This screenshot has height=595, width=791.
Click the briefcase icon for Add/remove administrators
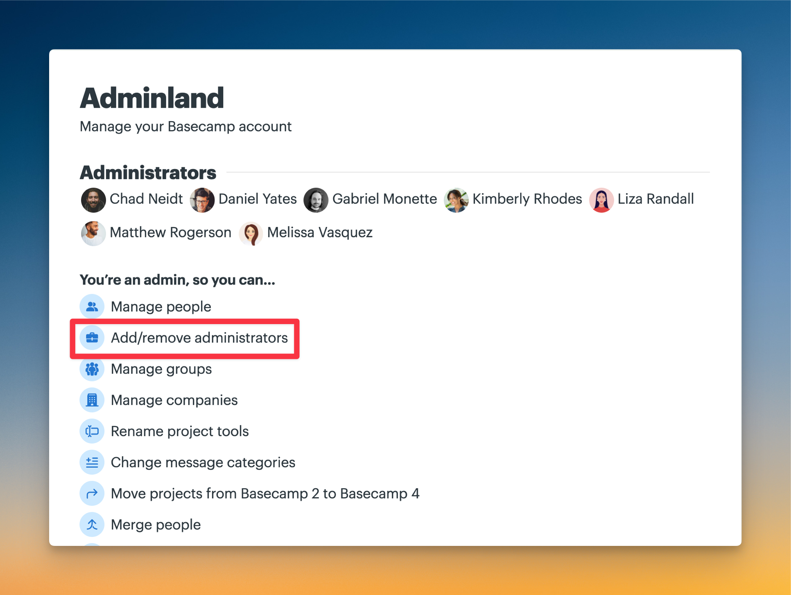coord(92,338)
